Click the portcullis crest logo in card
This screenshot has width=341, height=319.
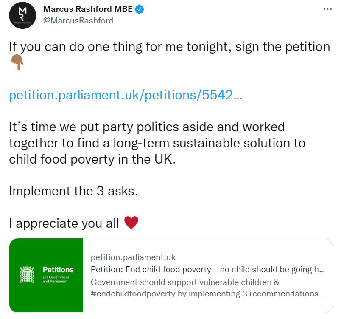[x=27, y=275]
